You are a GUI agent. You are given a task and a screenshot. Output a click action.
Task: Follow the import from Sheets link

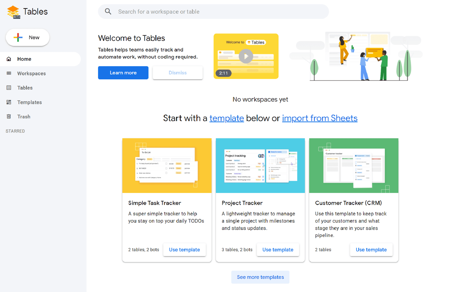coord(320,118)
